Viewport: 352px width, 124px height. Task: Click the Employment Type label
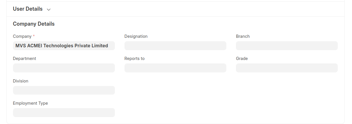(x=30, y=103)
